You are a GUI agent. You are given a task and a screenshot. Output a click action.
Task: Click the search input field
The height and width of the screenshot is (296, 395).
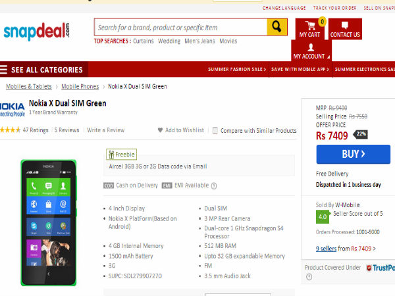tap(180, 27)
